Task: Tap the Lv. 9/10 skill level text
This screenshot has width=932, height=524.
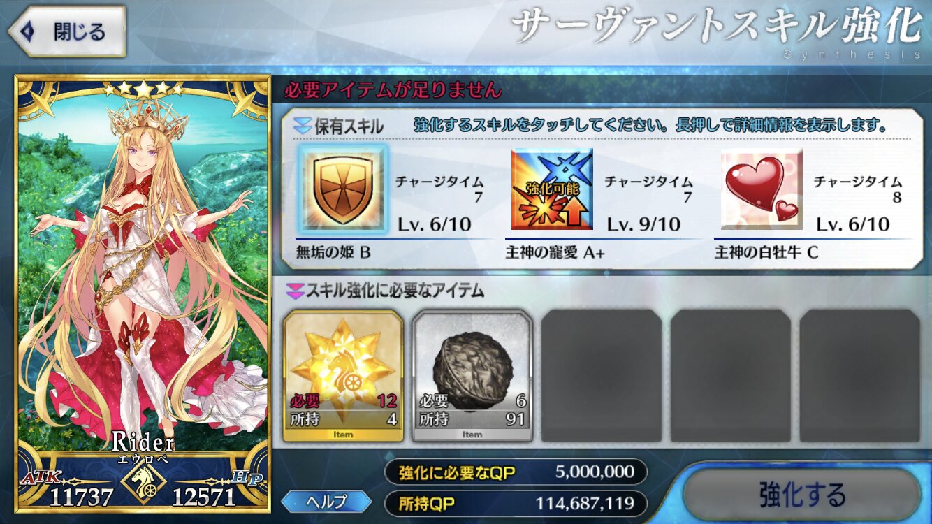Action: pos(643,224)
